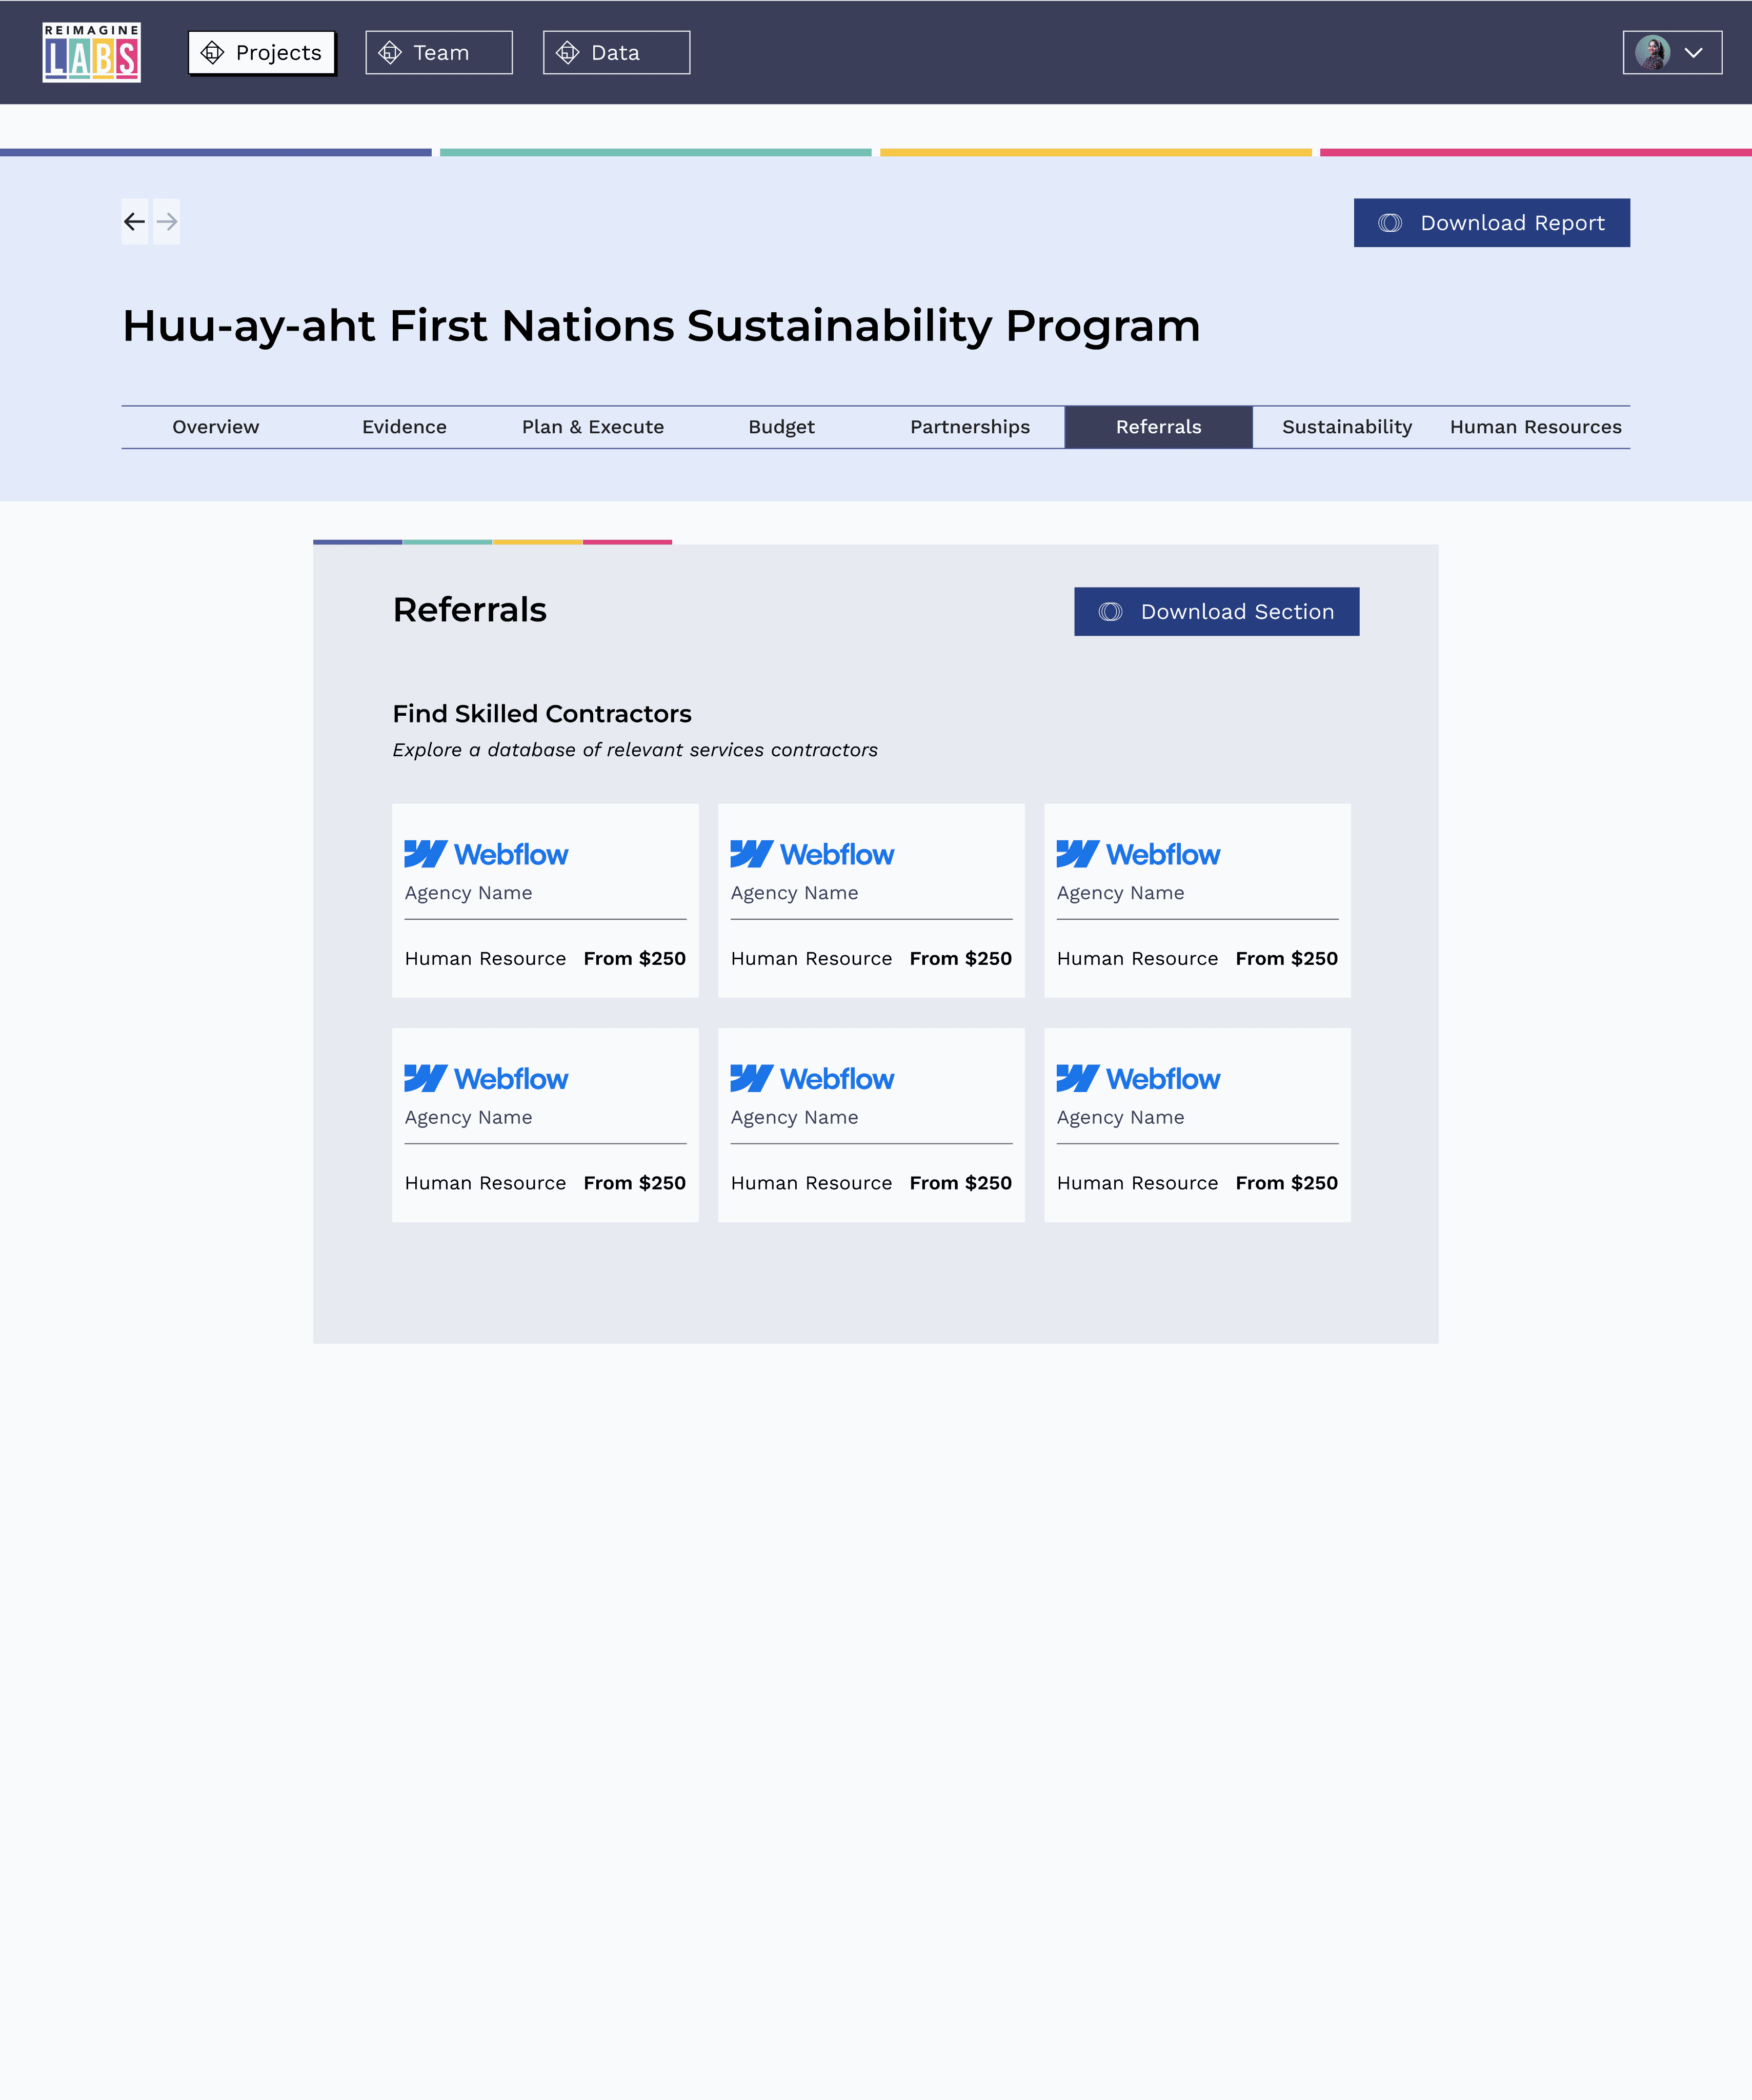Go back with the left arrow icon

[134, 221]
